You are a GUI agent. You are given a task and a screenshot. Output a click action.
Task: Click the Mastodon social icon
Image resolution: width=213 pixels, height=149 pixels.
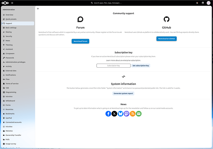click(127, 114)
